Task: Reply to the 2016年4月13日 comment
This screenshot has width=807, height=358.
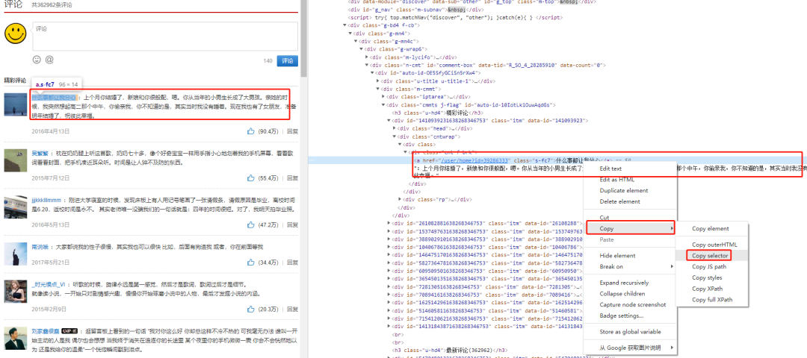Action: [292, 131]
